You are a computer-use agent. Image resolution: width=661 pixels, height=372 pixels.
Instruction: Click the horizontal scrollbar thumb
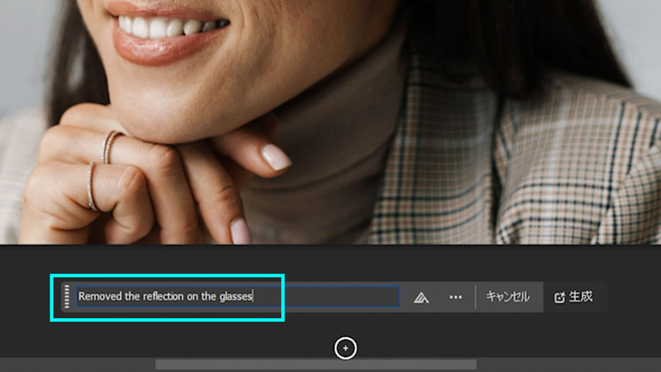click(316, 365)
